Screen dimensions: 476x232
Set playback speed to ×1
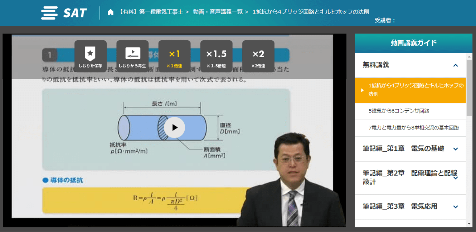pyautogui.click(x=174, y=56)
